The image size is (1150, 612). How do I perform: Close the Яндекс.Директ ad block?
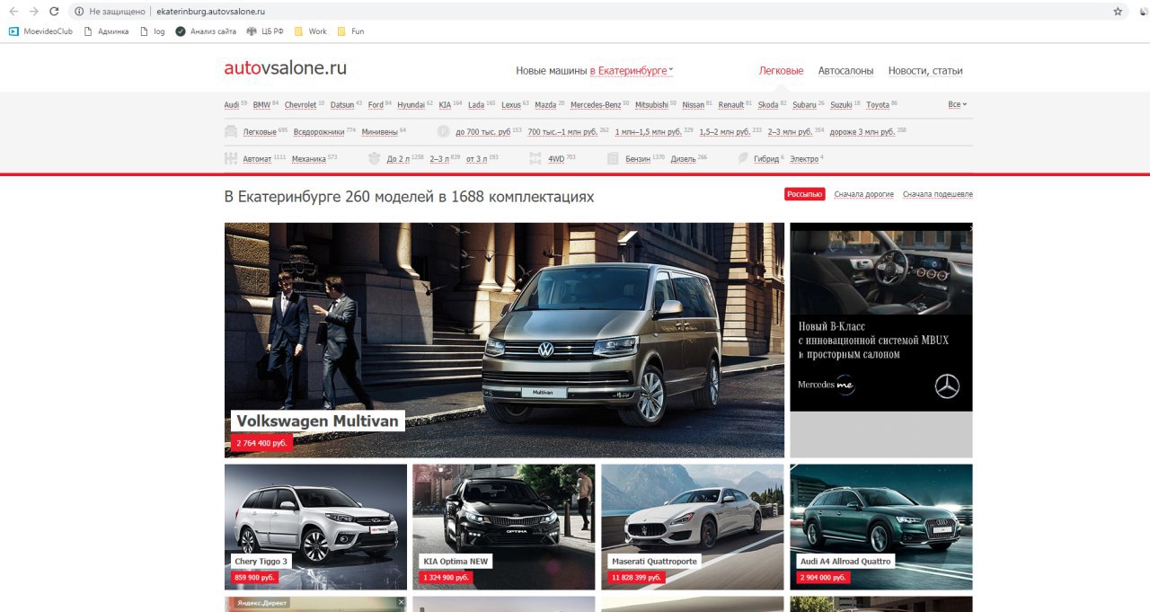[x=402, y=602]
